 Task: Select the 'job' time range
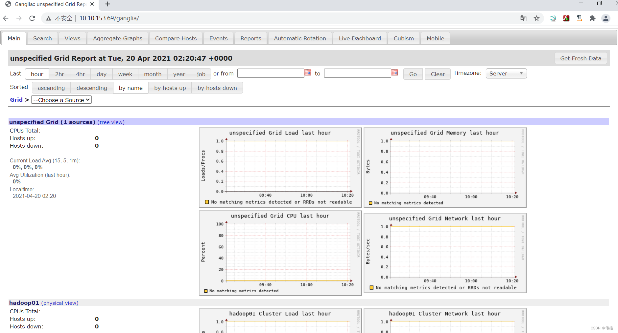201,74
